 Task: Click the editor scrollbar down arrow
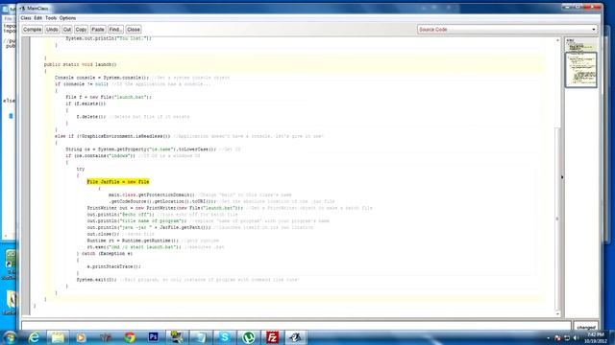[557, 313]
